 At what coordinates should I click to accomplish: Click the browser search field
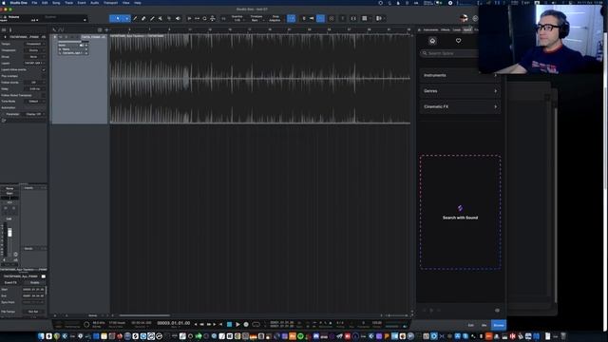click(449, 53)
